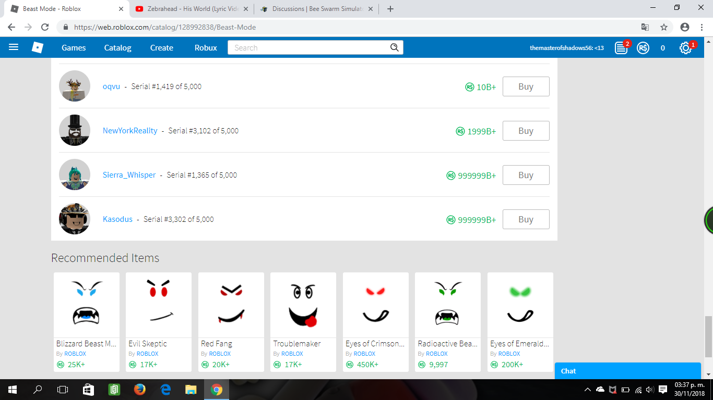Image resolution: width=713 pixels, height=400 pixels.
Task: Click the browser address bar URL
Action: pyautogui.click(x=165, y=27)
